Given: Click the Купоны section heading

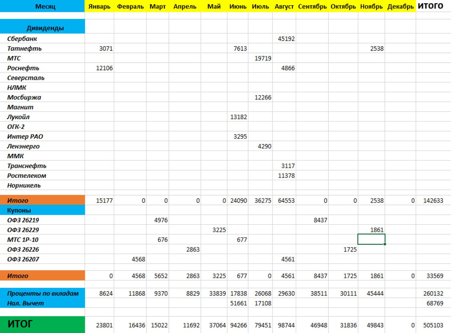Looking at the screenshot, I should [42, 210].
